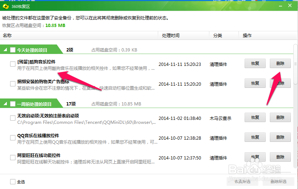Viewport: 298px width, 189px height.
Task: Click the vertical scrollbar thumb
Action: pos(295,64)
